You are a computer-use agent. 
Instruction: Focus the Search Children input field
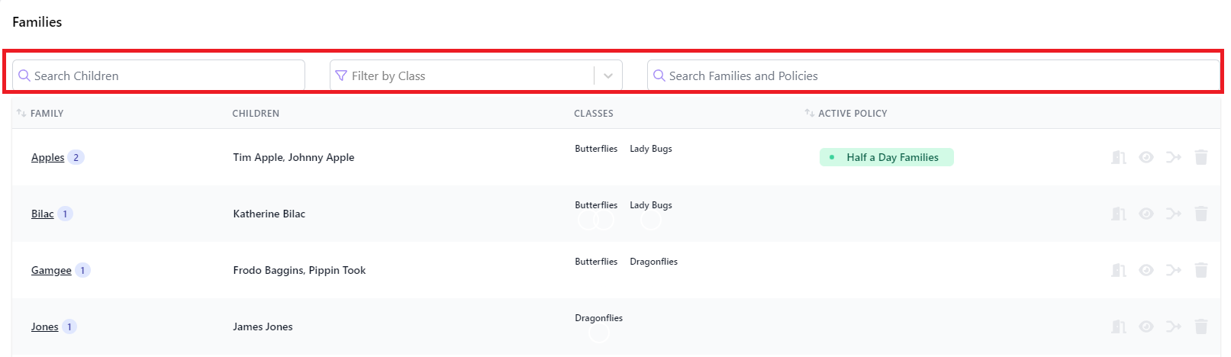159,76
